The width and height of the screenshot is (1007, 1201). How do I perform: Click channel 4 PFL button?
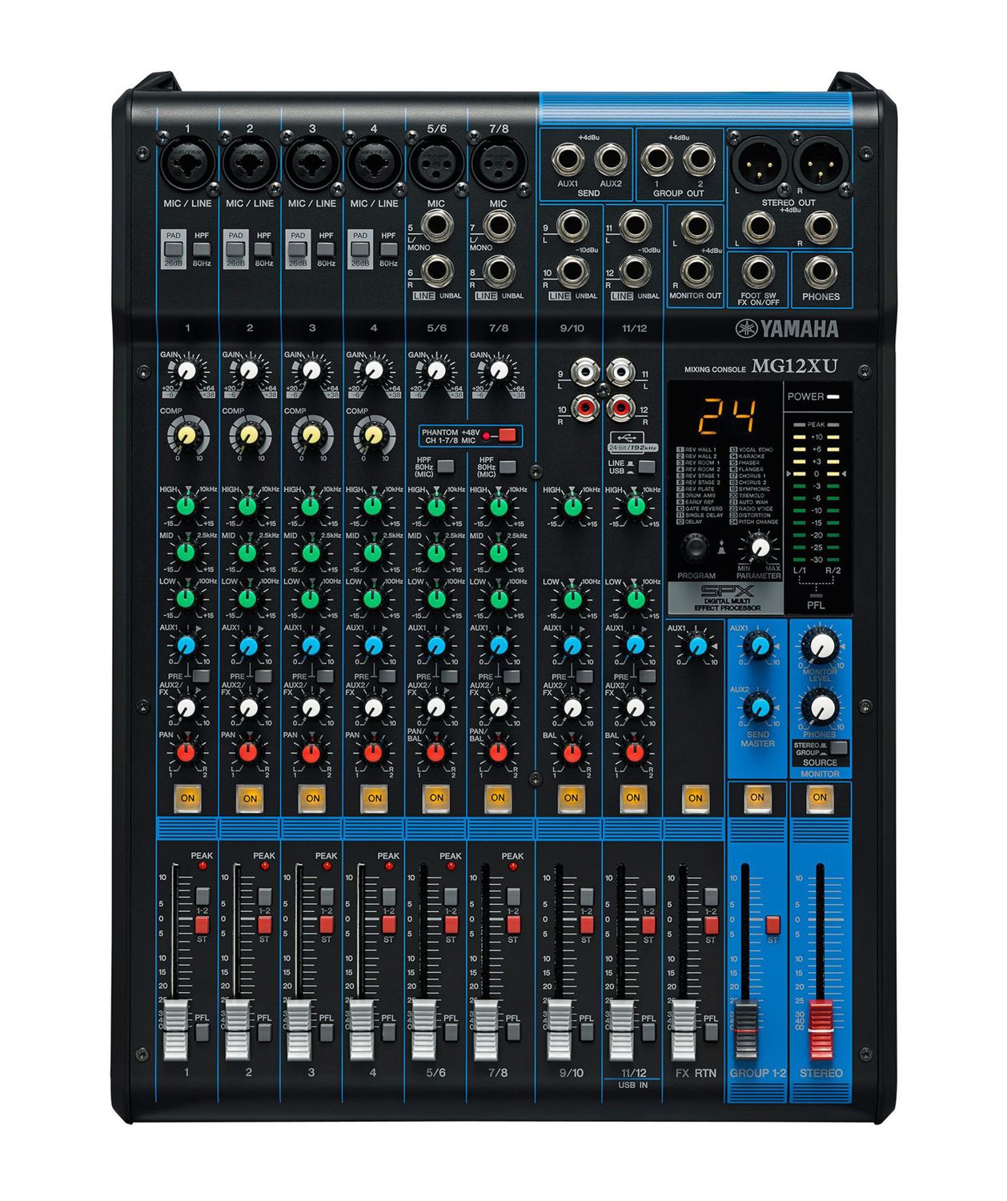[388, 1032]
